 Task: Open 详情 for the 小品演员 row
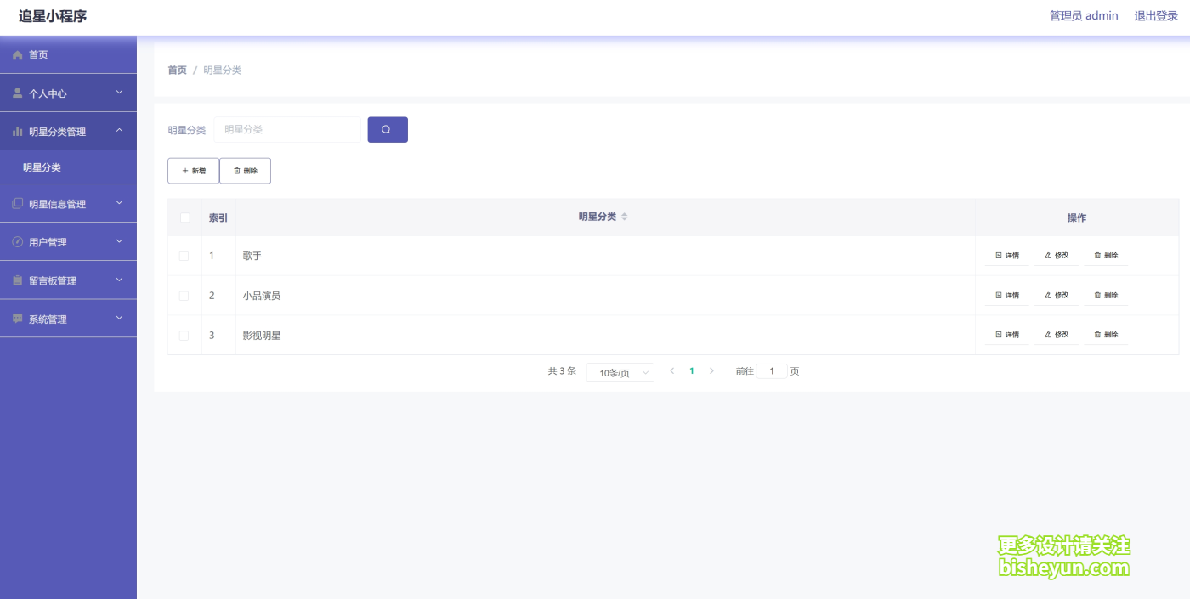click(1006, 295)
